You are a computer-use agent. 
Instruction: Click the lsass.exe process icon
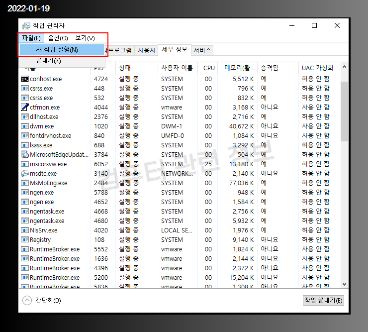point(25,145)
